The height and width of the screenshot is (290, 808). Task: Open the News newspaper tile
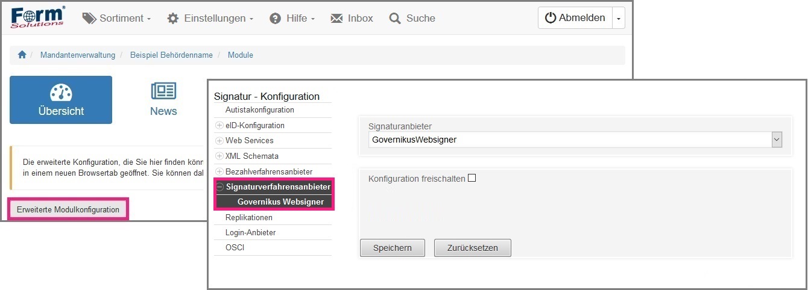[x=163, y=100]
